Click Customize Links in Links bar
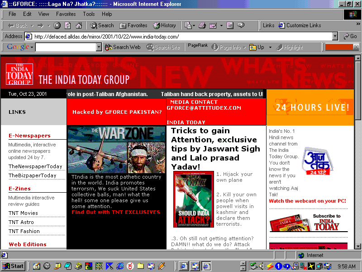The image size is (362, 272). (300, 25)
